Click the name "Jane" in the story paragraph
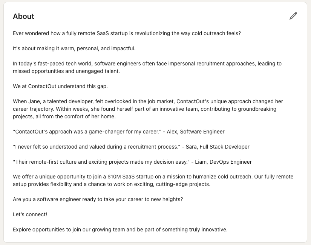This screenshot has width=311, height=245. pyautogui.click(x=34, y=101)
